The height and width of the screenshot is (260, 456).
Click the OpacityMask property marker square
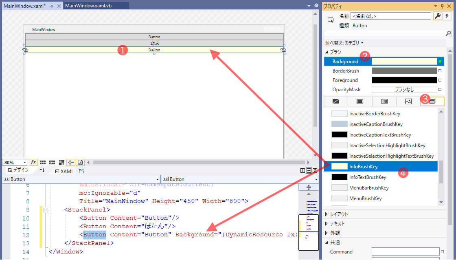click(440, 89)
